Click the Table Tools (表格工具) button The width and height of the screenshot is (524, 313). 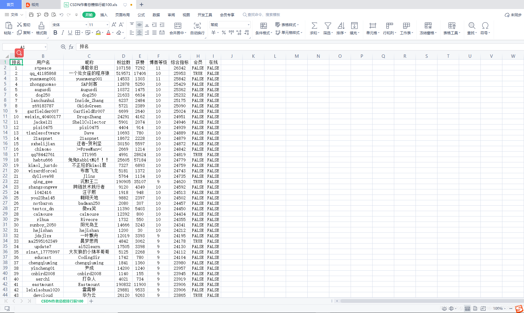click(x=452, y=28)
